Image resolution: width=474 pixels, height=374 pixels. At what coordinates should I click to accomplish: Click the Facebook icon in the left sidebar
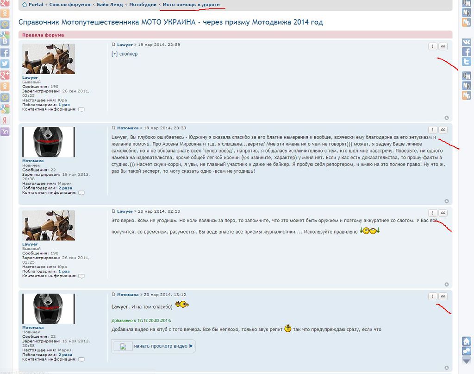5,52
